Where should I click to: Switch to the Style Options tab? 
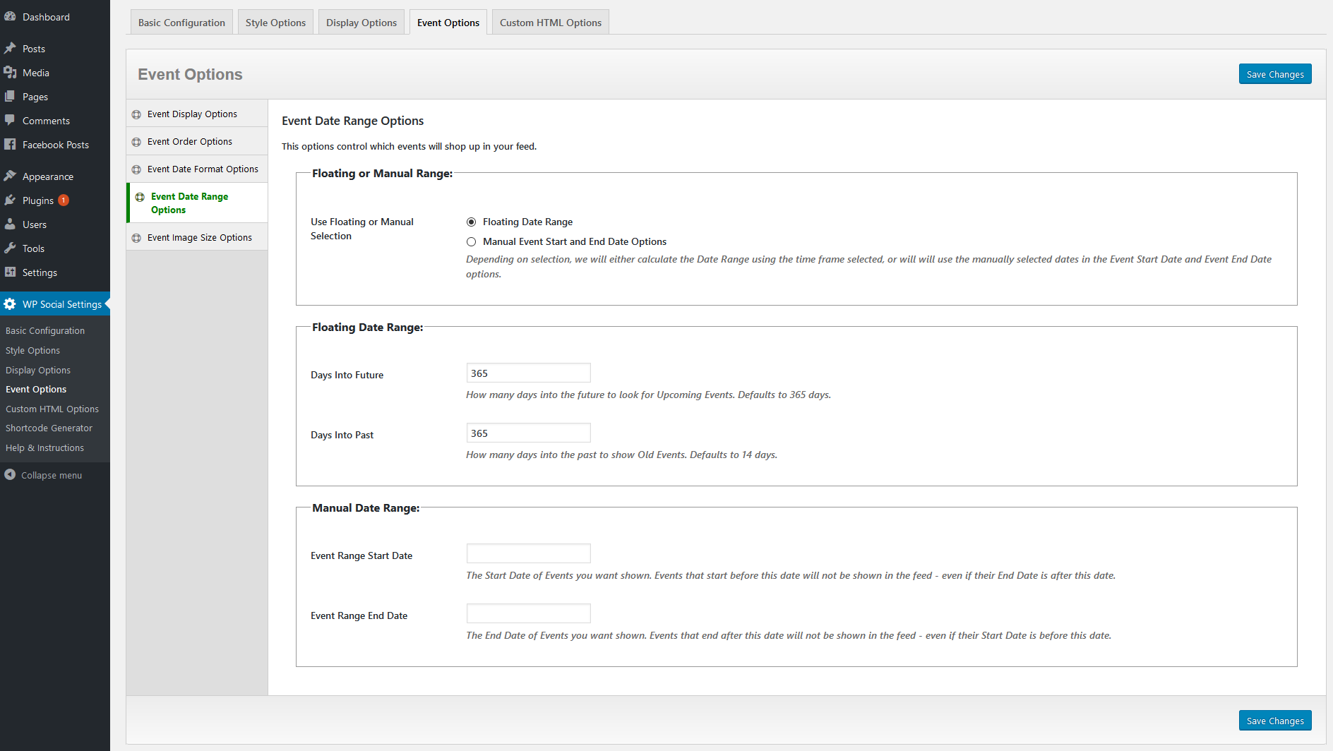(275, 23)
